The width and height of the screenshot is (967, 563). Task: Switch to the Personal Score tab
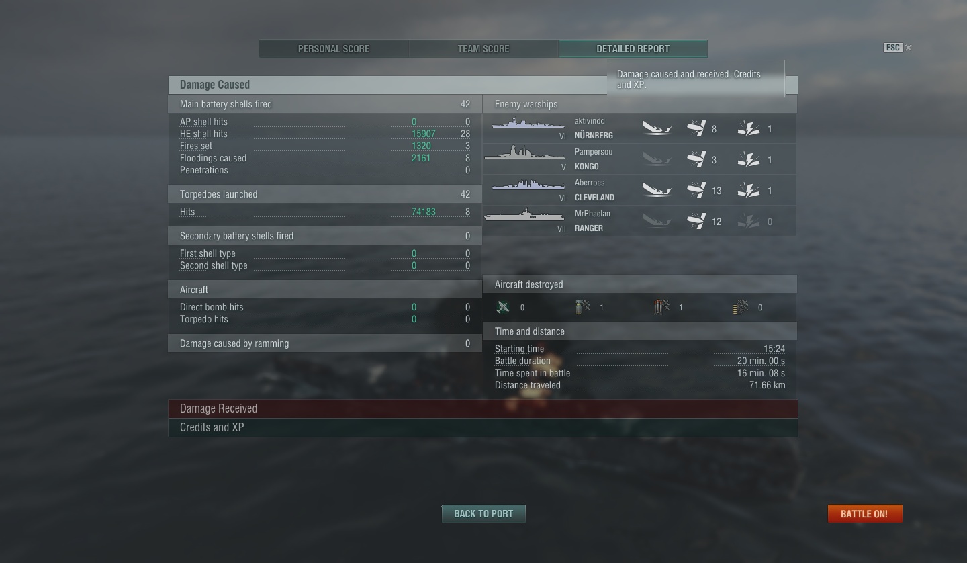pyautogui.click(x=334, y=48)
